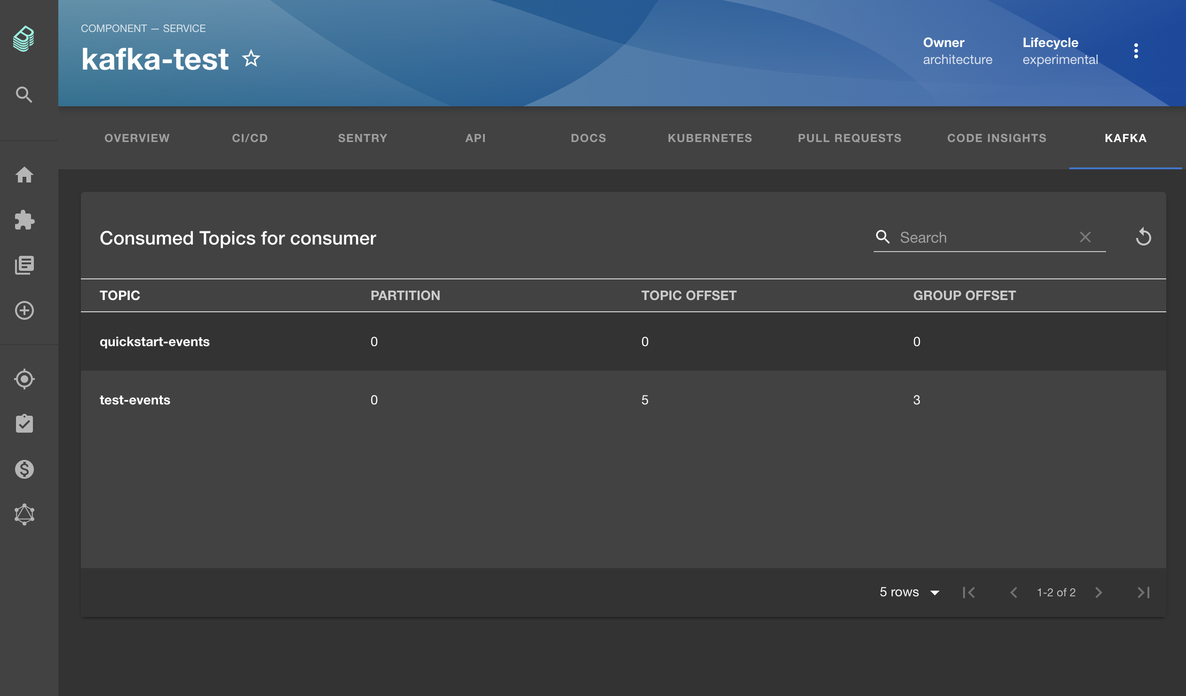The height and width of the screenshot is (696, 1186).
Task: Open the Docs library sidebar icon
Action: [24, 265]
